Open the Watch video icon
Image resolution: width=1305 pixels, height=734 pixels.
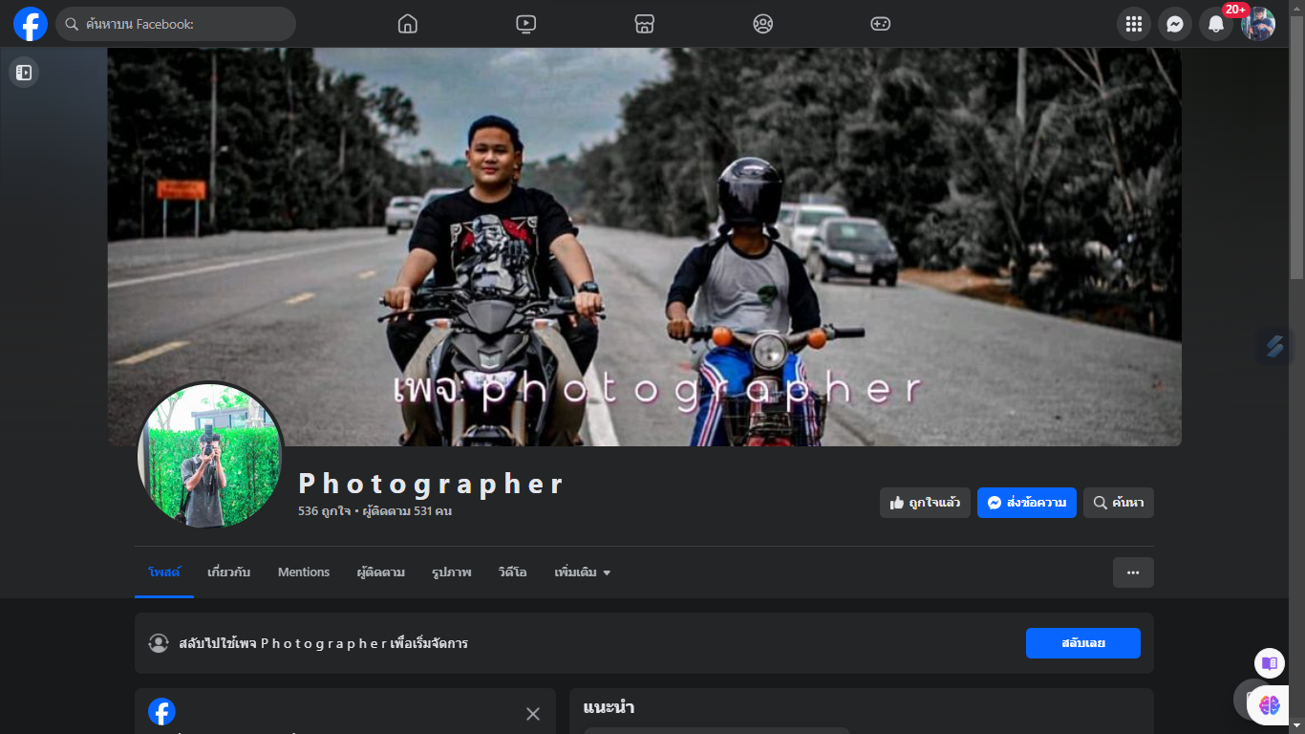tap(525, 24)
